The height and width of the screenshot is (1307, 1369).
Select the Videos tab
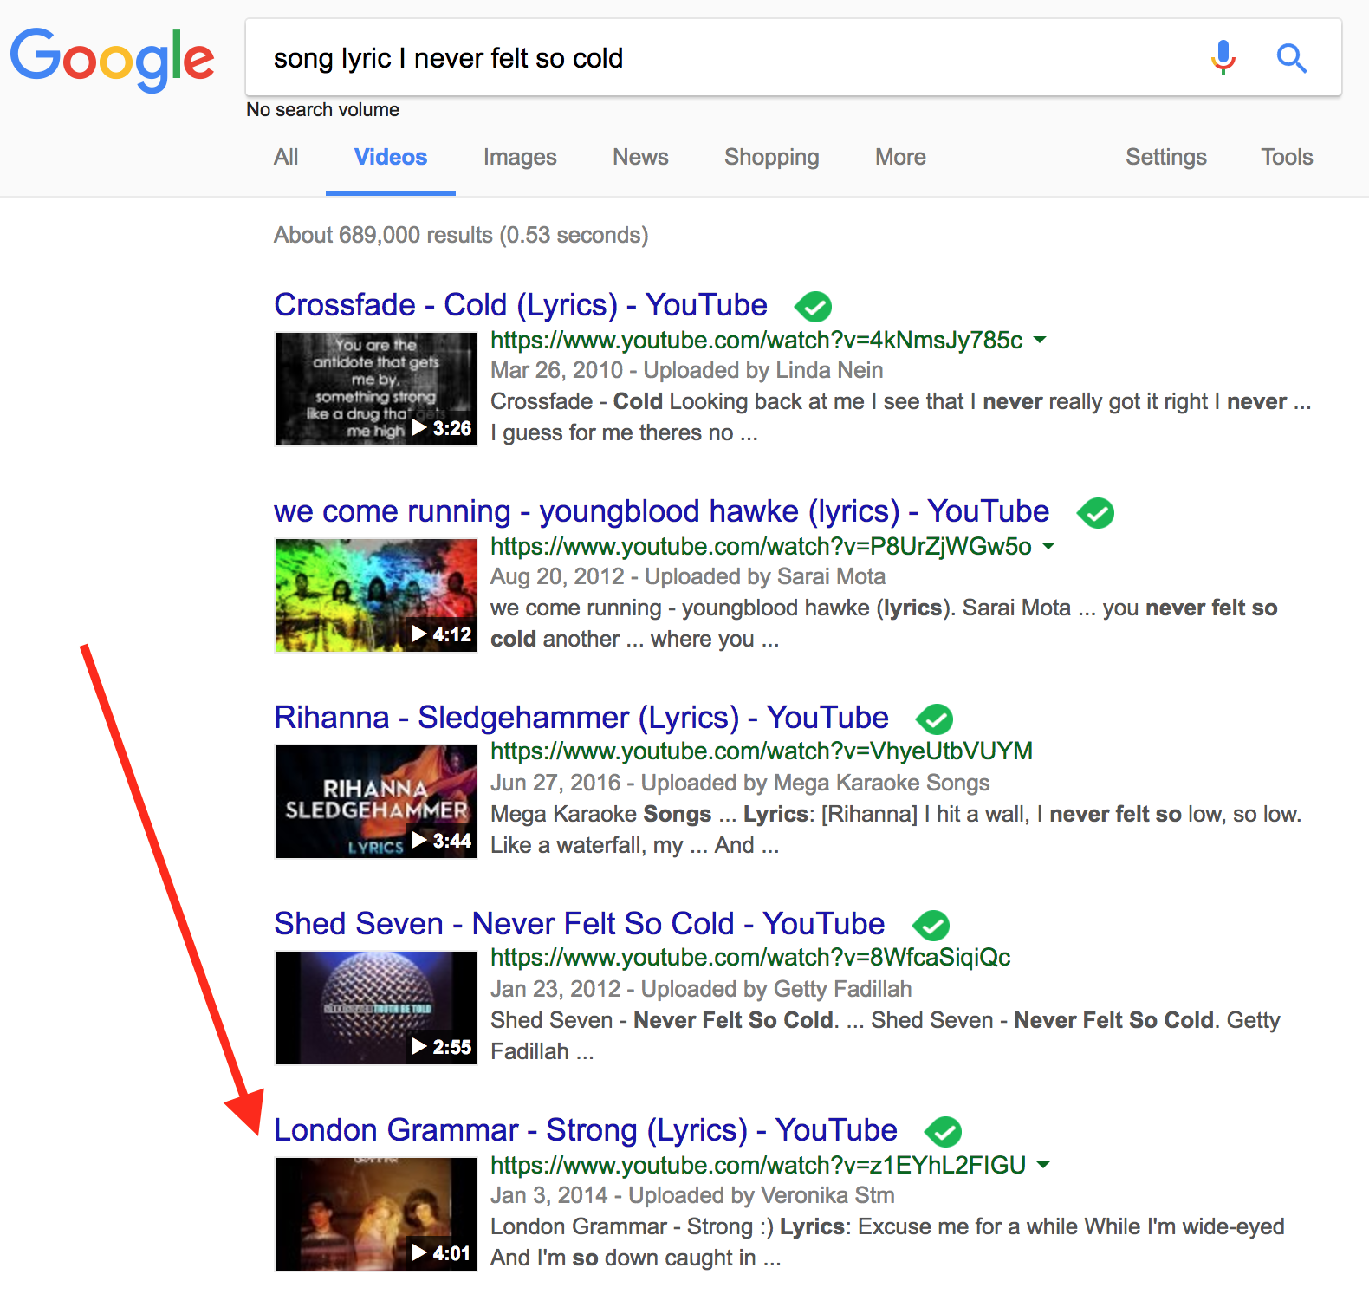(391, 157)
